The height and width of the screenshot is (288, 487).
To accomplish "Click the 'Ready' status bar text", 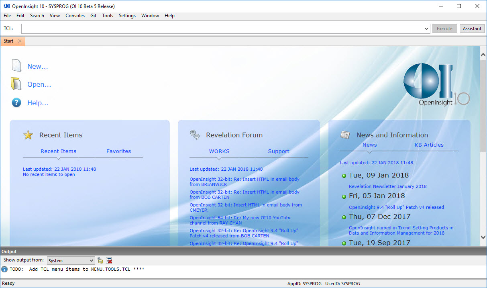I will coord(8,284).
